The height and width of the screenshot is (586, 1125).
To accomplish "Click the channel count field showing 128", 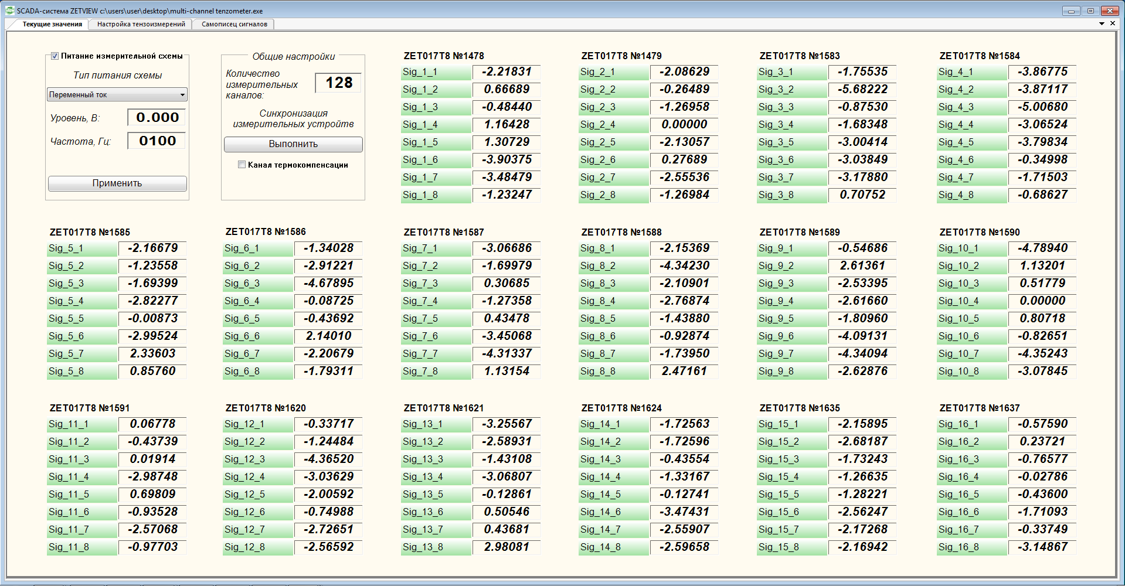I will coord(339,83).
